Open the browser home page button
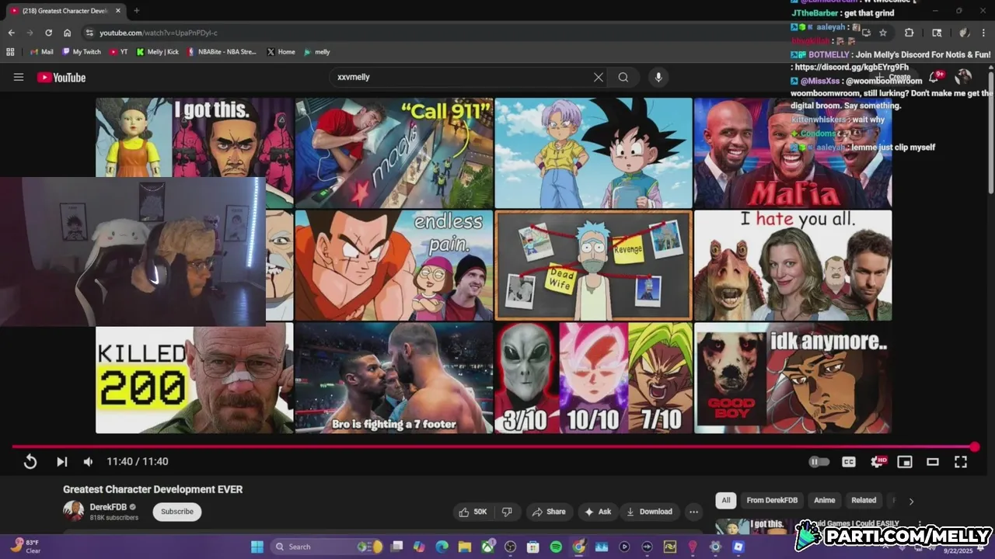Image resolution: width=995 pixels, height=559 pixels. pyautogui.click(x=68, y=33)
